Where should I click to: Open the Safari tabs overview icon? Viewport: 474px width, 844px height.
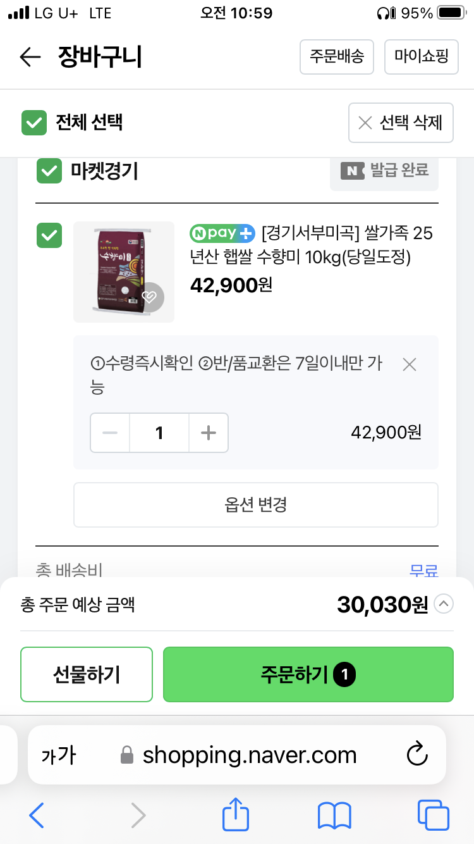pyautogui.click(x=434, y=816)
